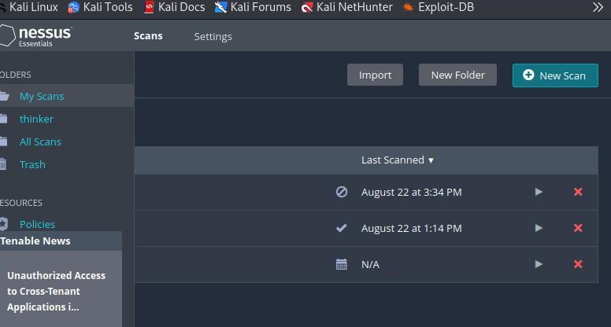Click the New Folder button
This screenshot has width=611, height=327.
coord(458,75)
